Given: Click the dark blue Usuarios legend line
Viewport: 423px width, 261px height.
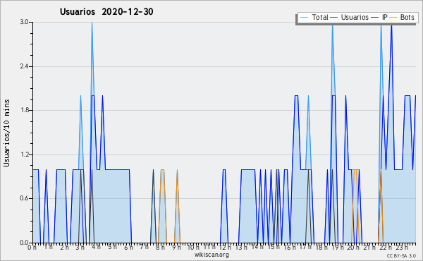Looking at the screenshot, I should pyautogui.click(x=334, y=18).
